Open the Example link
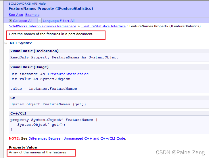Screen dimensions: 209x158 (x=32, y=15)
